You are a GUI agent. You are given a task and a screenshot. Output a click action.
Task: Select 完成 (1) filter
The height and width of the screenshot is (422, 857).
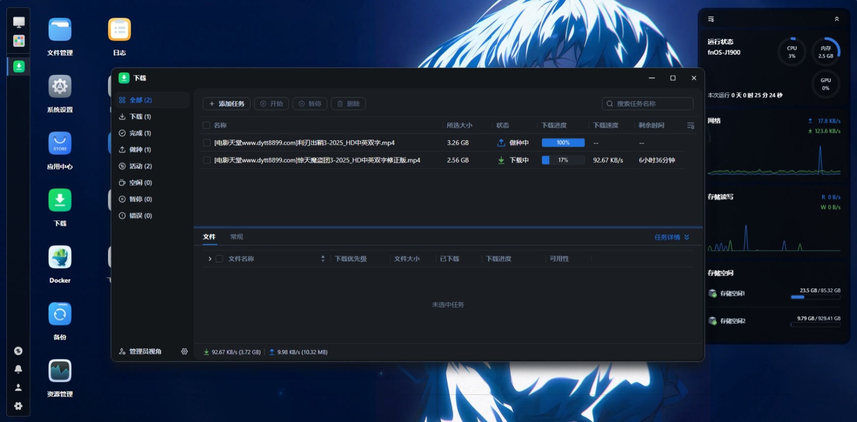pos(153,133)
